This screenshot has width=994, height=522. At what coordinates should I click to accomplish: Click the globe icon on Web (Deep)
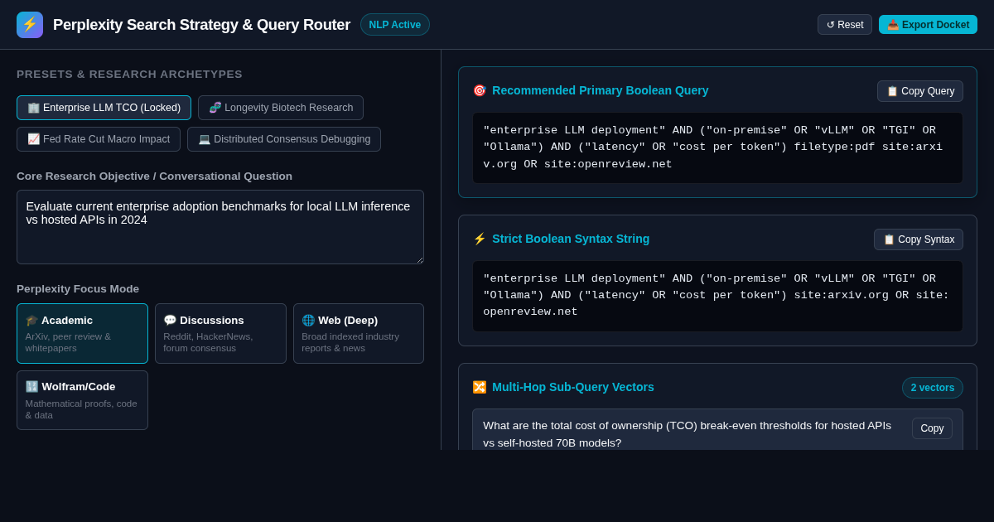click(x=308, y=321)
